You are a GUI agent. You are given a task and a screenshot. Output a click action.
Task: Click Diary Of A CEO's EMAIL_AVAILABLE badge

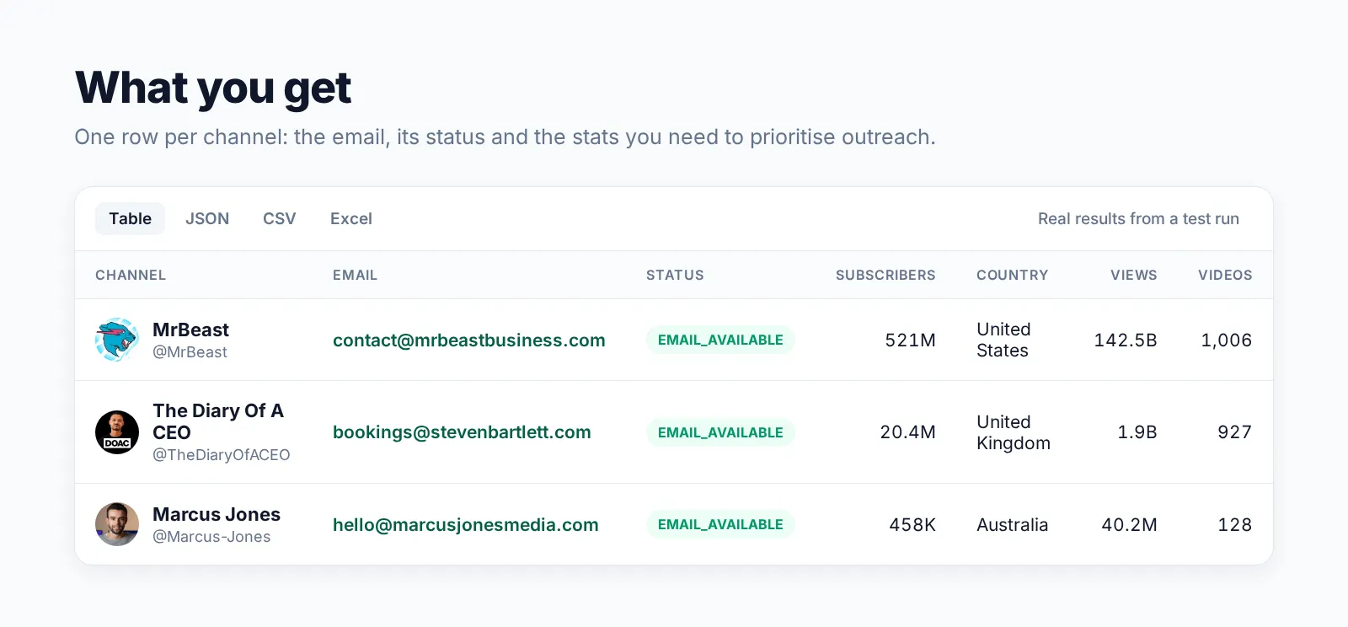coord(720,432)
